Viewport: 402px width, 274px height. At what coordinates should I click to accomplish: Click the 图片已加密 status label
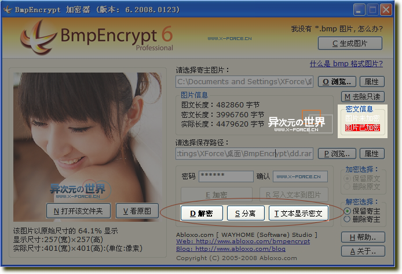pos(362,128)
